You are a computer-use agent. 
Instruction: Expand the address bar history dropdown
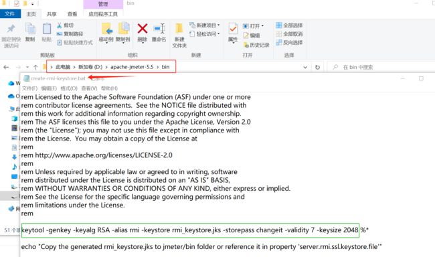click(x=305, y=67)
